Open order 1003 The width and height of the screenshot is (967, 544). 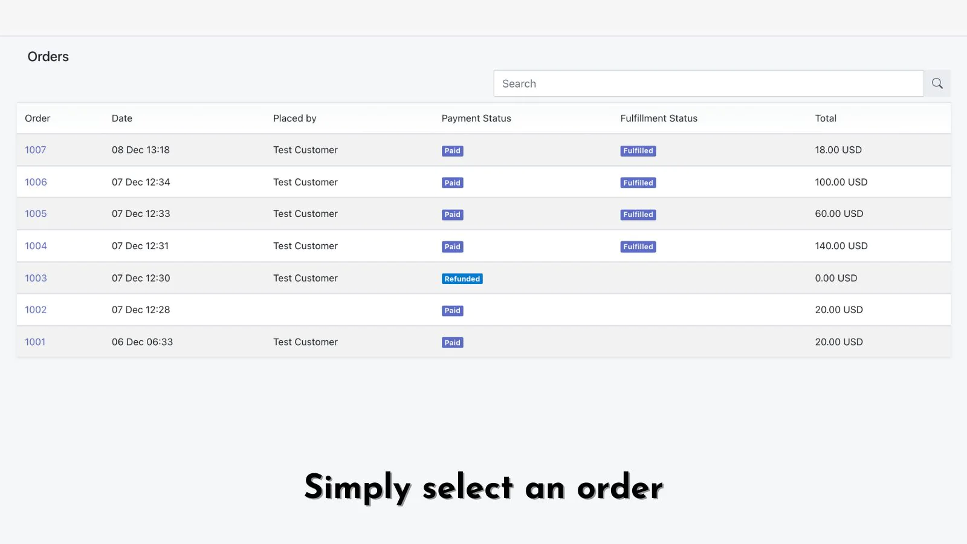click(x=36, y=278)
